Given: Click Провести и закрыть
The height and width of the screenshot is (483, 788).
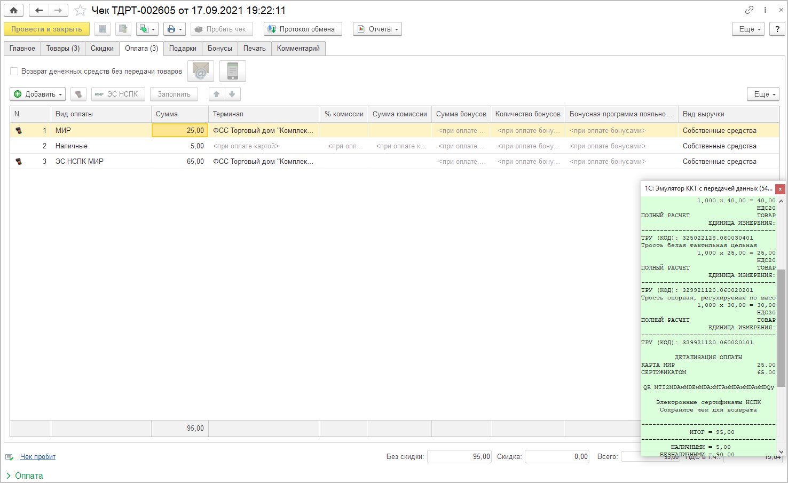Looking at the screenshot, I should [x=46, y=29].
